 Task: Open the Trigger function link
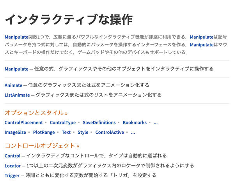tap(12, 176)
